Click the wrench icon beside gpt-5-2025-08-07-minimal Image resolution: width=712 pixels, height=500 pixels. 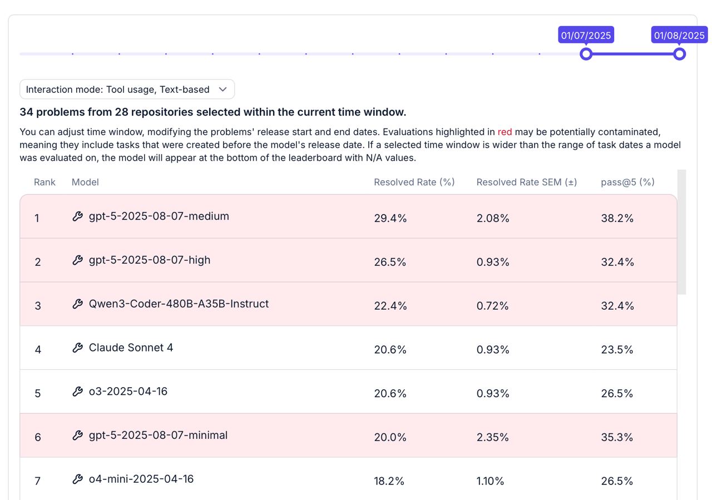point(78,435)
